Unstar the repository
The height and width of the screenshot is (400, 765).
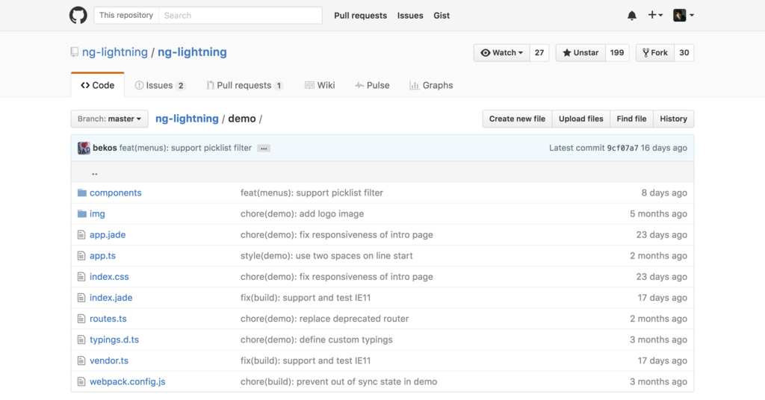[x=580, y=53]
